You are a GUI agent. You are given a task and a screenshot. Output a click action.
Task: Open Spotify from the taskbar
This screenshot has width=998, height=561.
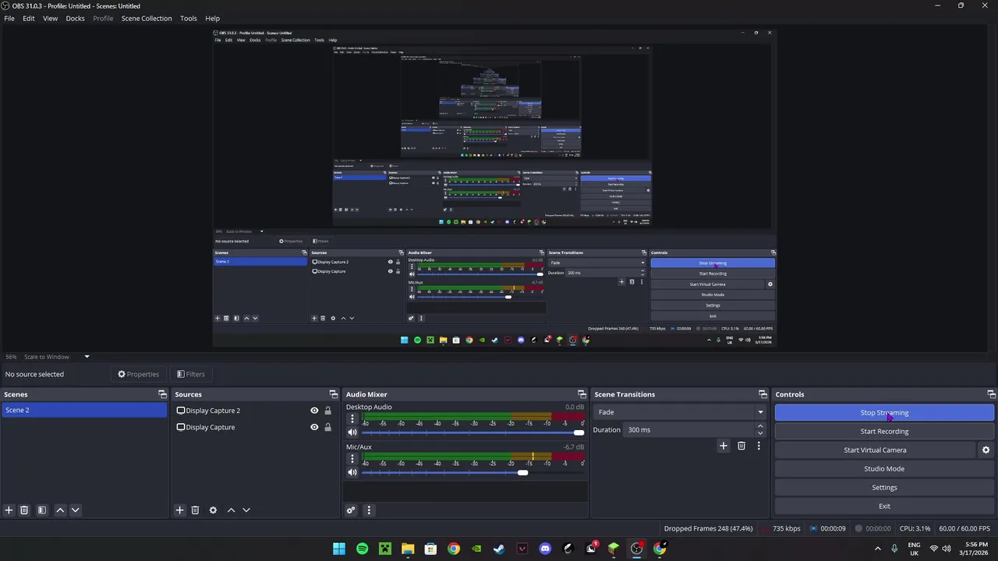click(x=362, y=549)
